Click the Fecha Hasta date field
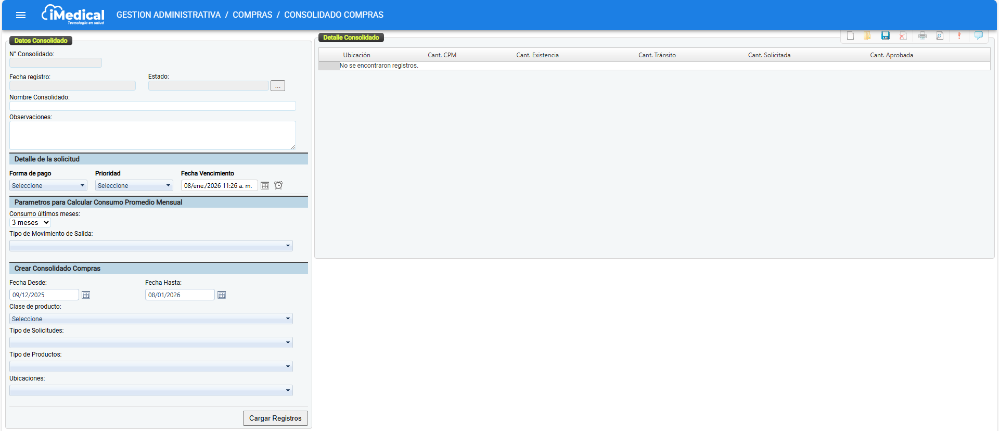999x431 pixels. coord(180,295)
